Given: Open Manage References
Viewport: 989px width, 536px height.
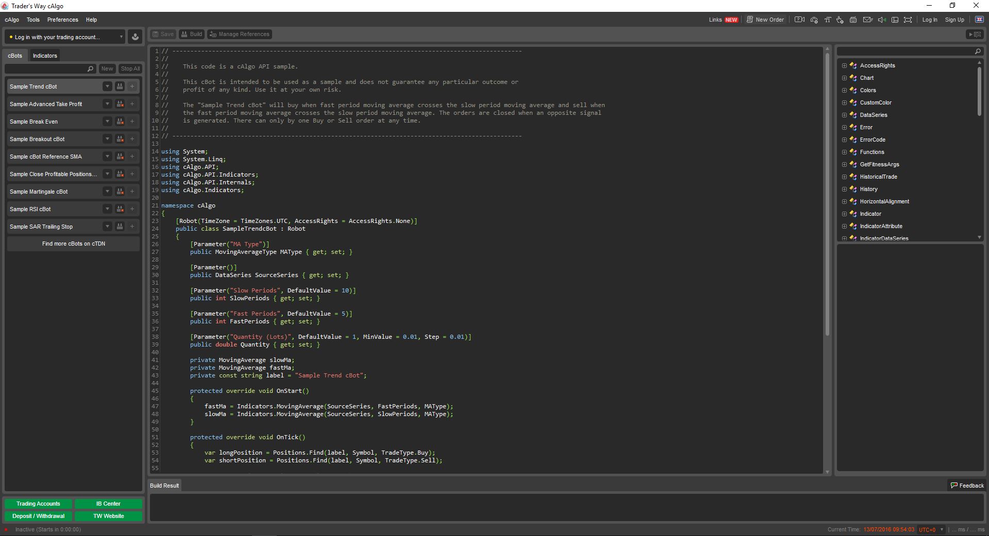Looking at the screenshot, I should tap(240, 34).
